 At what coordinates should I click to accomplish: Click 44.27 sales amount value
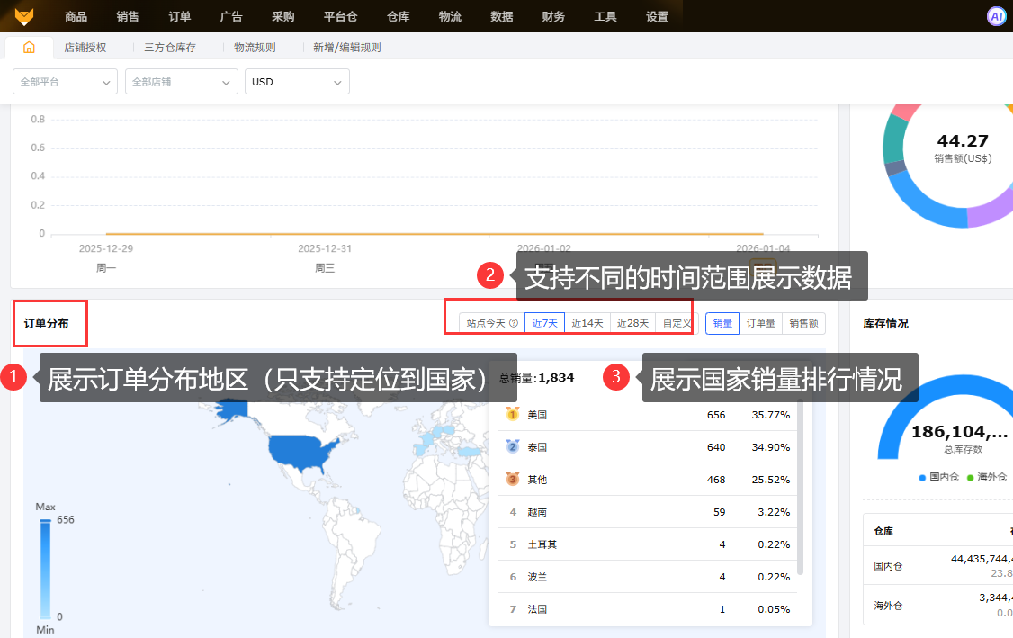click(963, 140)
